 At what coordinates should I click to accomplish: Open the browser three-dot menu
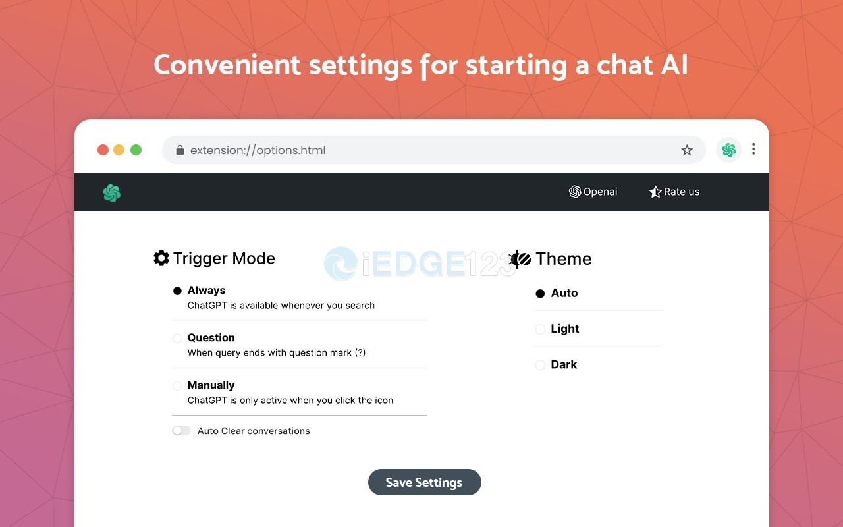pyautogui.click(x=753, y=150)
